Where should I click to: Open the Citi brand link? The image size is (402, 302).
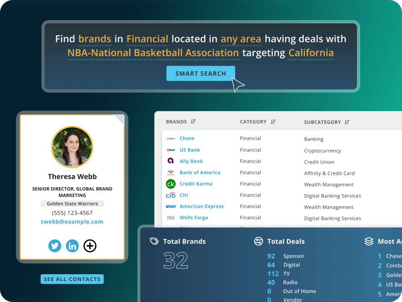pos(184,195)
